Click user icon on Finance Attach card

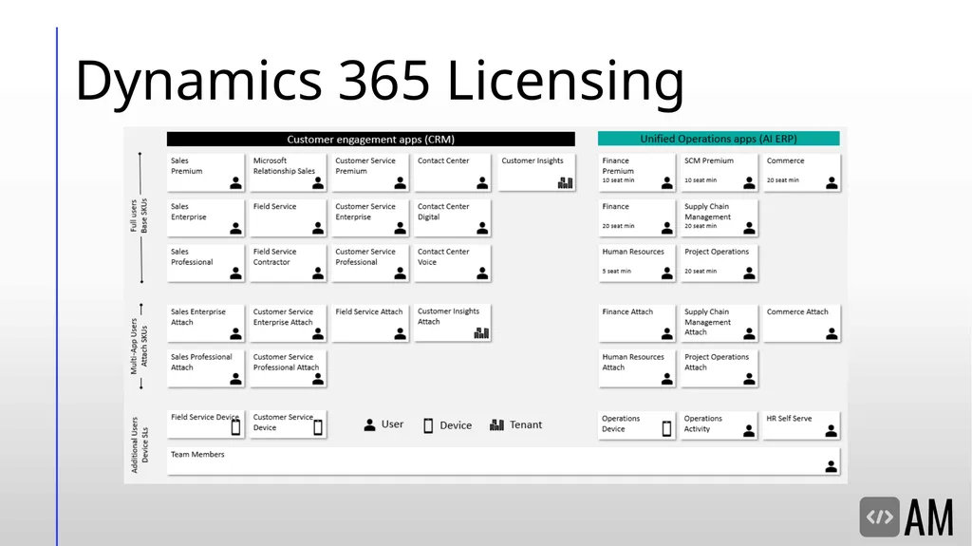(667, 334)
